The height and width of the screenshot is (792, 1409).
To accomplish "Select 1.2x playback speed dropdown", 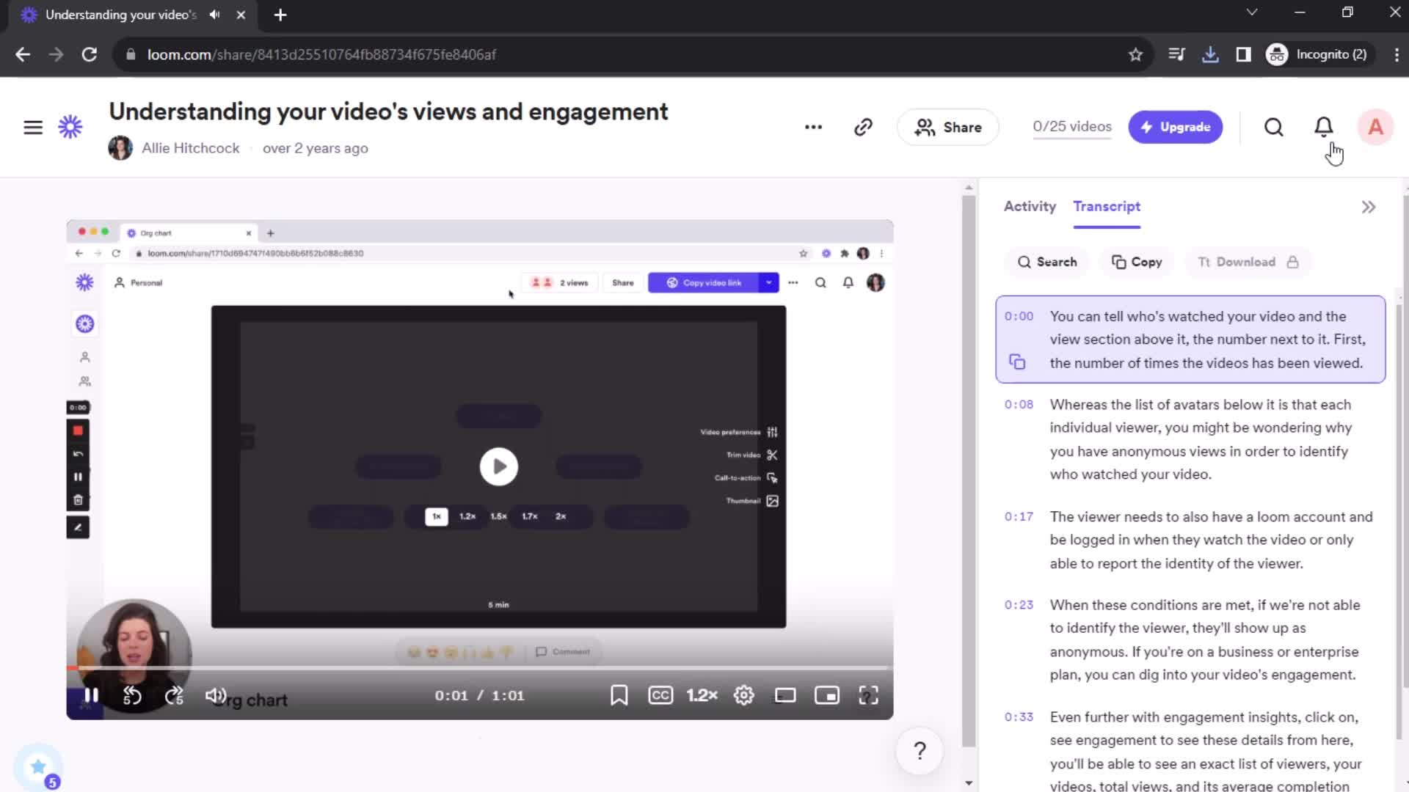I will [702, 695].
